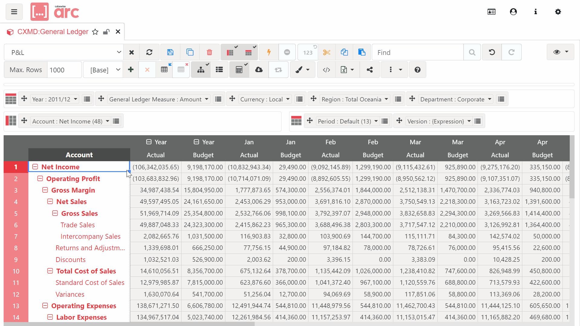Screen dimensions: 580x326
Task: Click the cloud download icon
Action: pos(259,70)
